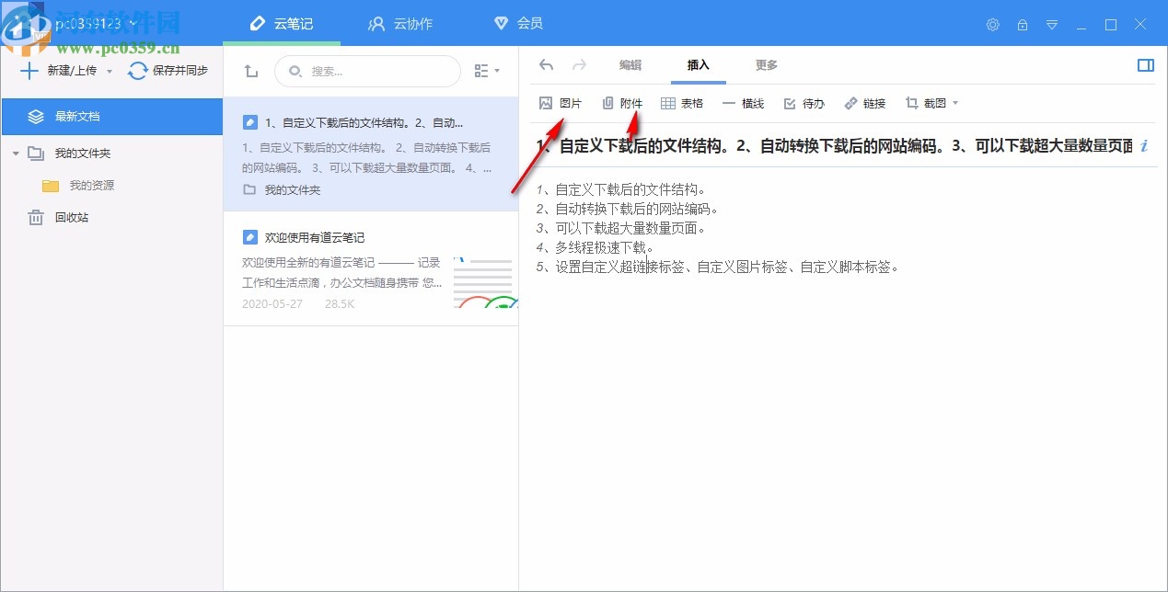
Task: Click 保存并同步 sync button
Action: (x=168, y=71)
